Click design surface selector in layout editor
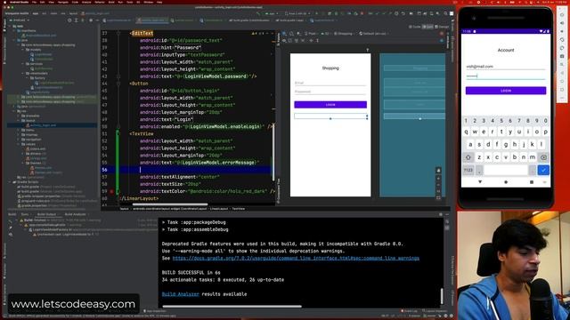The height and width of the screenshot is (320, 570). 285,34
